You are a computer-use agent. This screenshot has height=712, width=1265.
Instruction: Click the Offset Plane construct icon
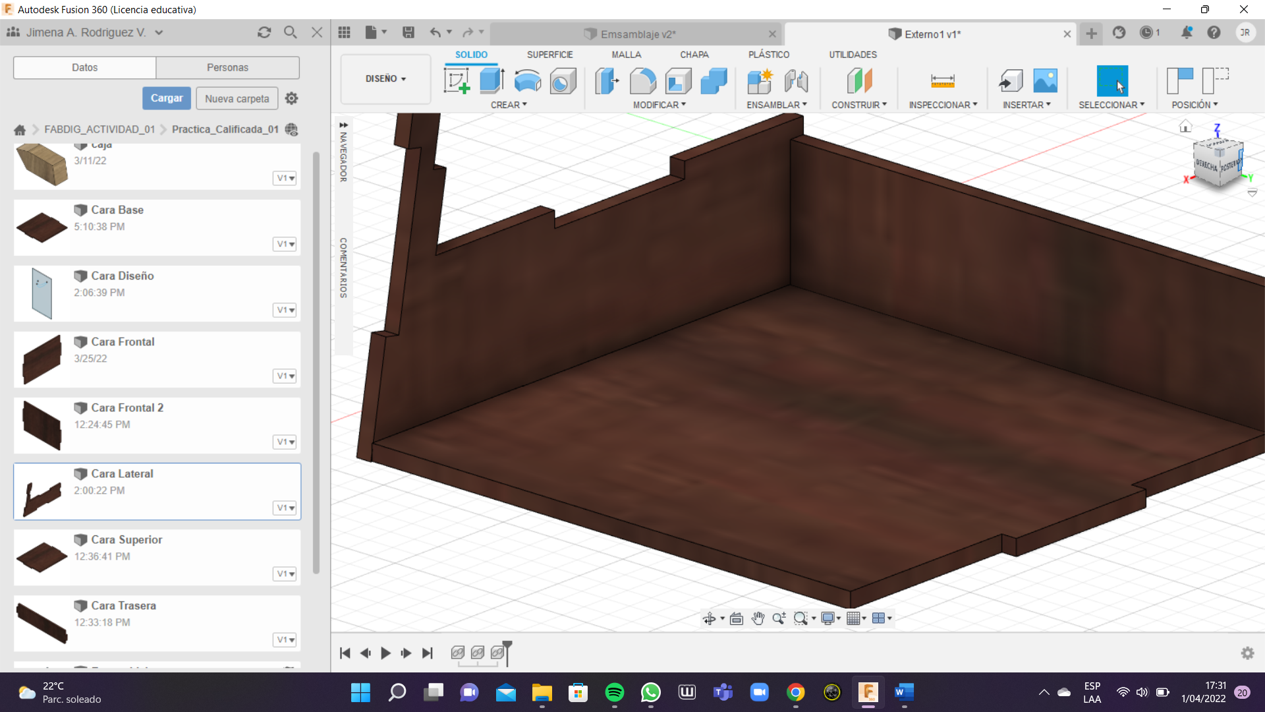(x=859, y=81)
